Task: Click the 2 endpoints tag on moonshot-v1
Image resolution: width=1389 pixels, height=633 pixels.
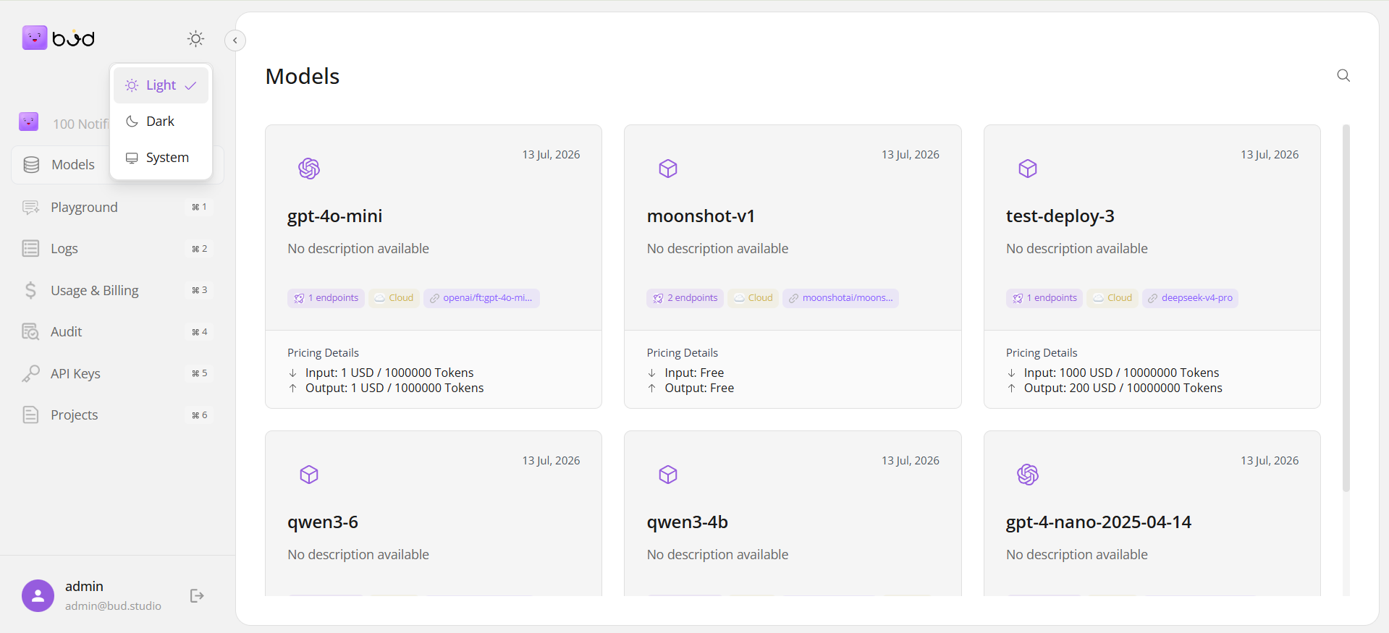Action: (x=685, y=298)
